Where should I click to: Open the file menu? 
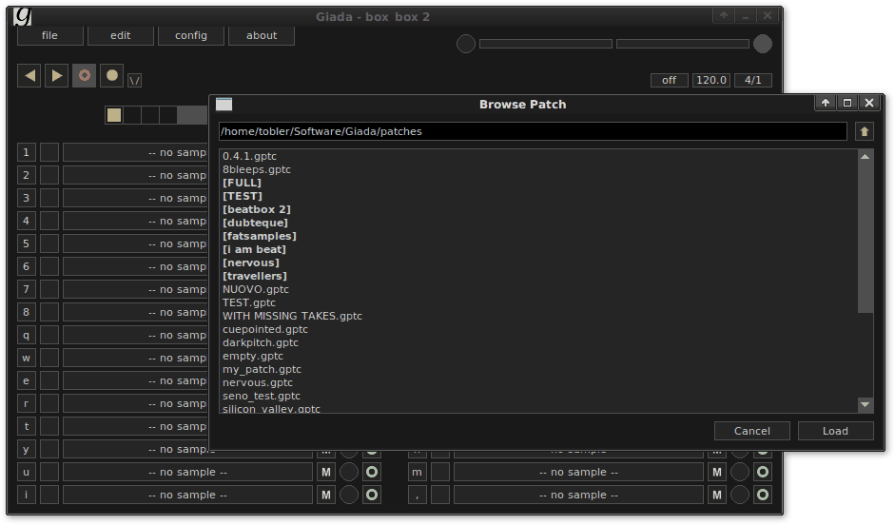point(50,35)
